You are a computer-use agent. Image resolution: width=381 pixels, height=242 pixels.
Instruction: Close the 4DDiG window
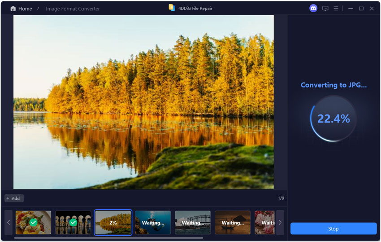pyautogui.click(x=372, y=9)
